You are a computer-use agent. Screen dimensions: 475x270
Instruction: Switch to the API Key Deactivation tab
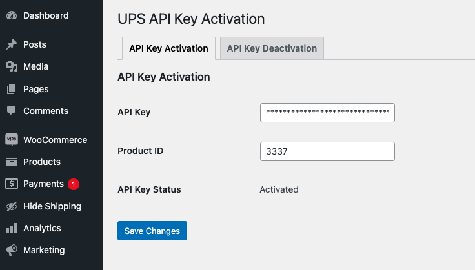[272, 48]
